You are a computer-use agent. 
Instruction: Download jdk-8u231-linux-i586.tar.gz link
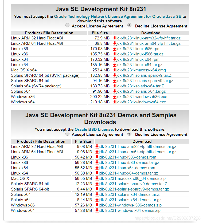tap(140, 54)
